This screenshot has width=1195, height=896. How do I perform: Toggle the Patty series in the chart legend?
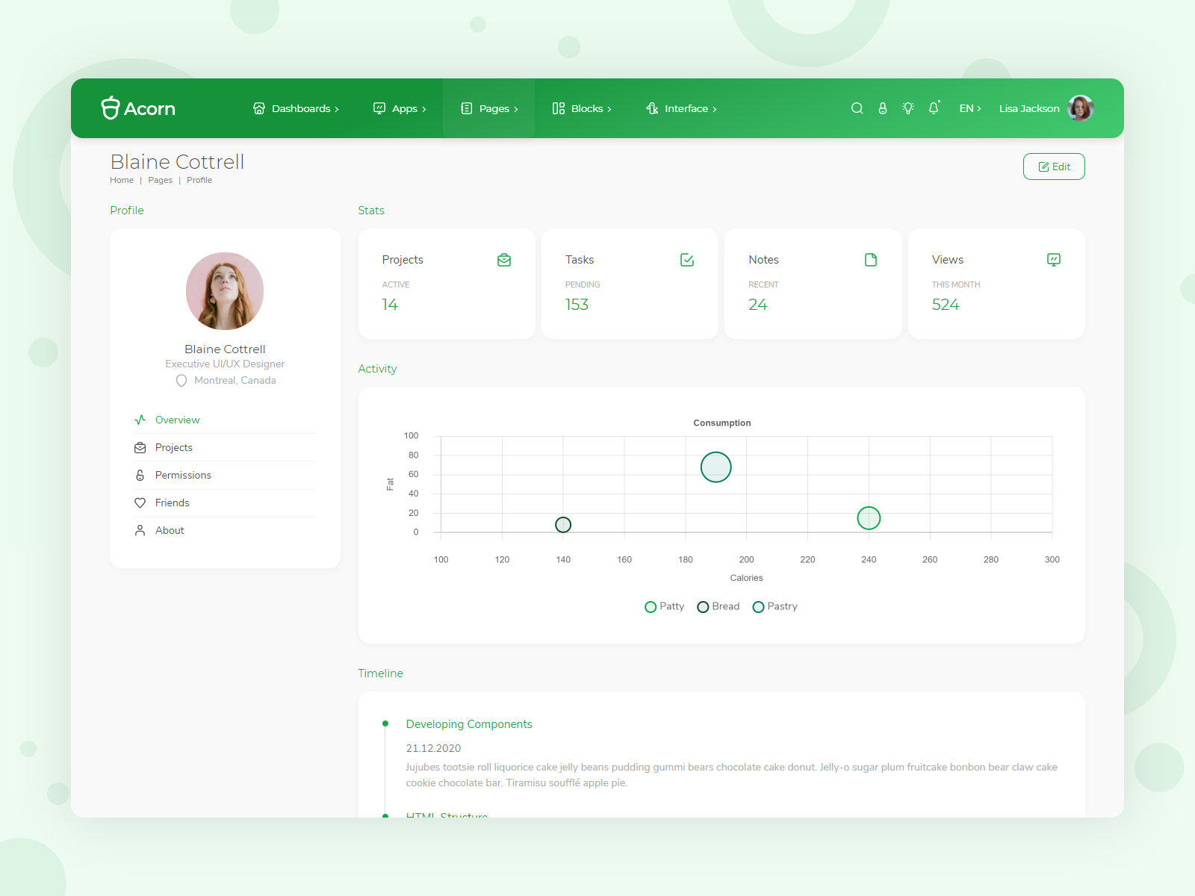pos(664,606)
